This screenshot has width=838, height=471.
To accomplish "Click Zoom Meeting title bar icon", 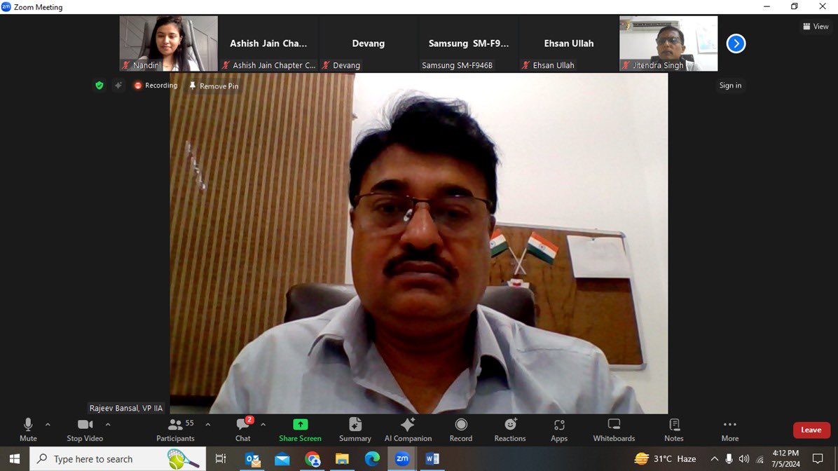I will [x=6, y=7].
